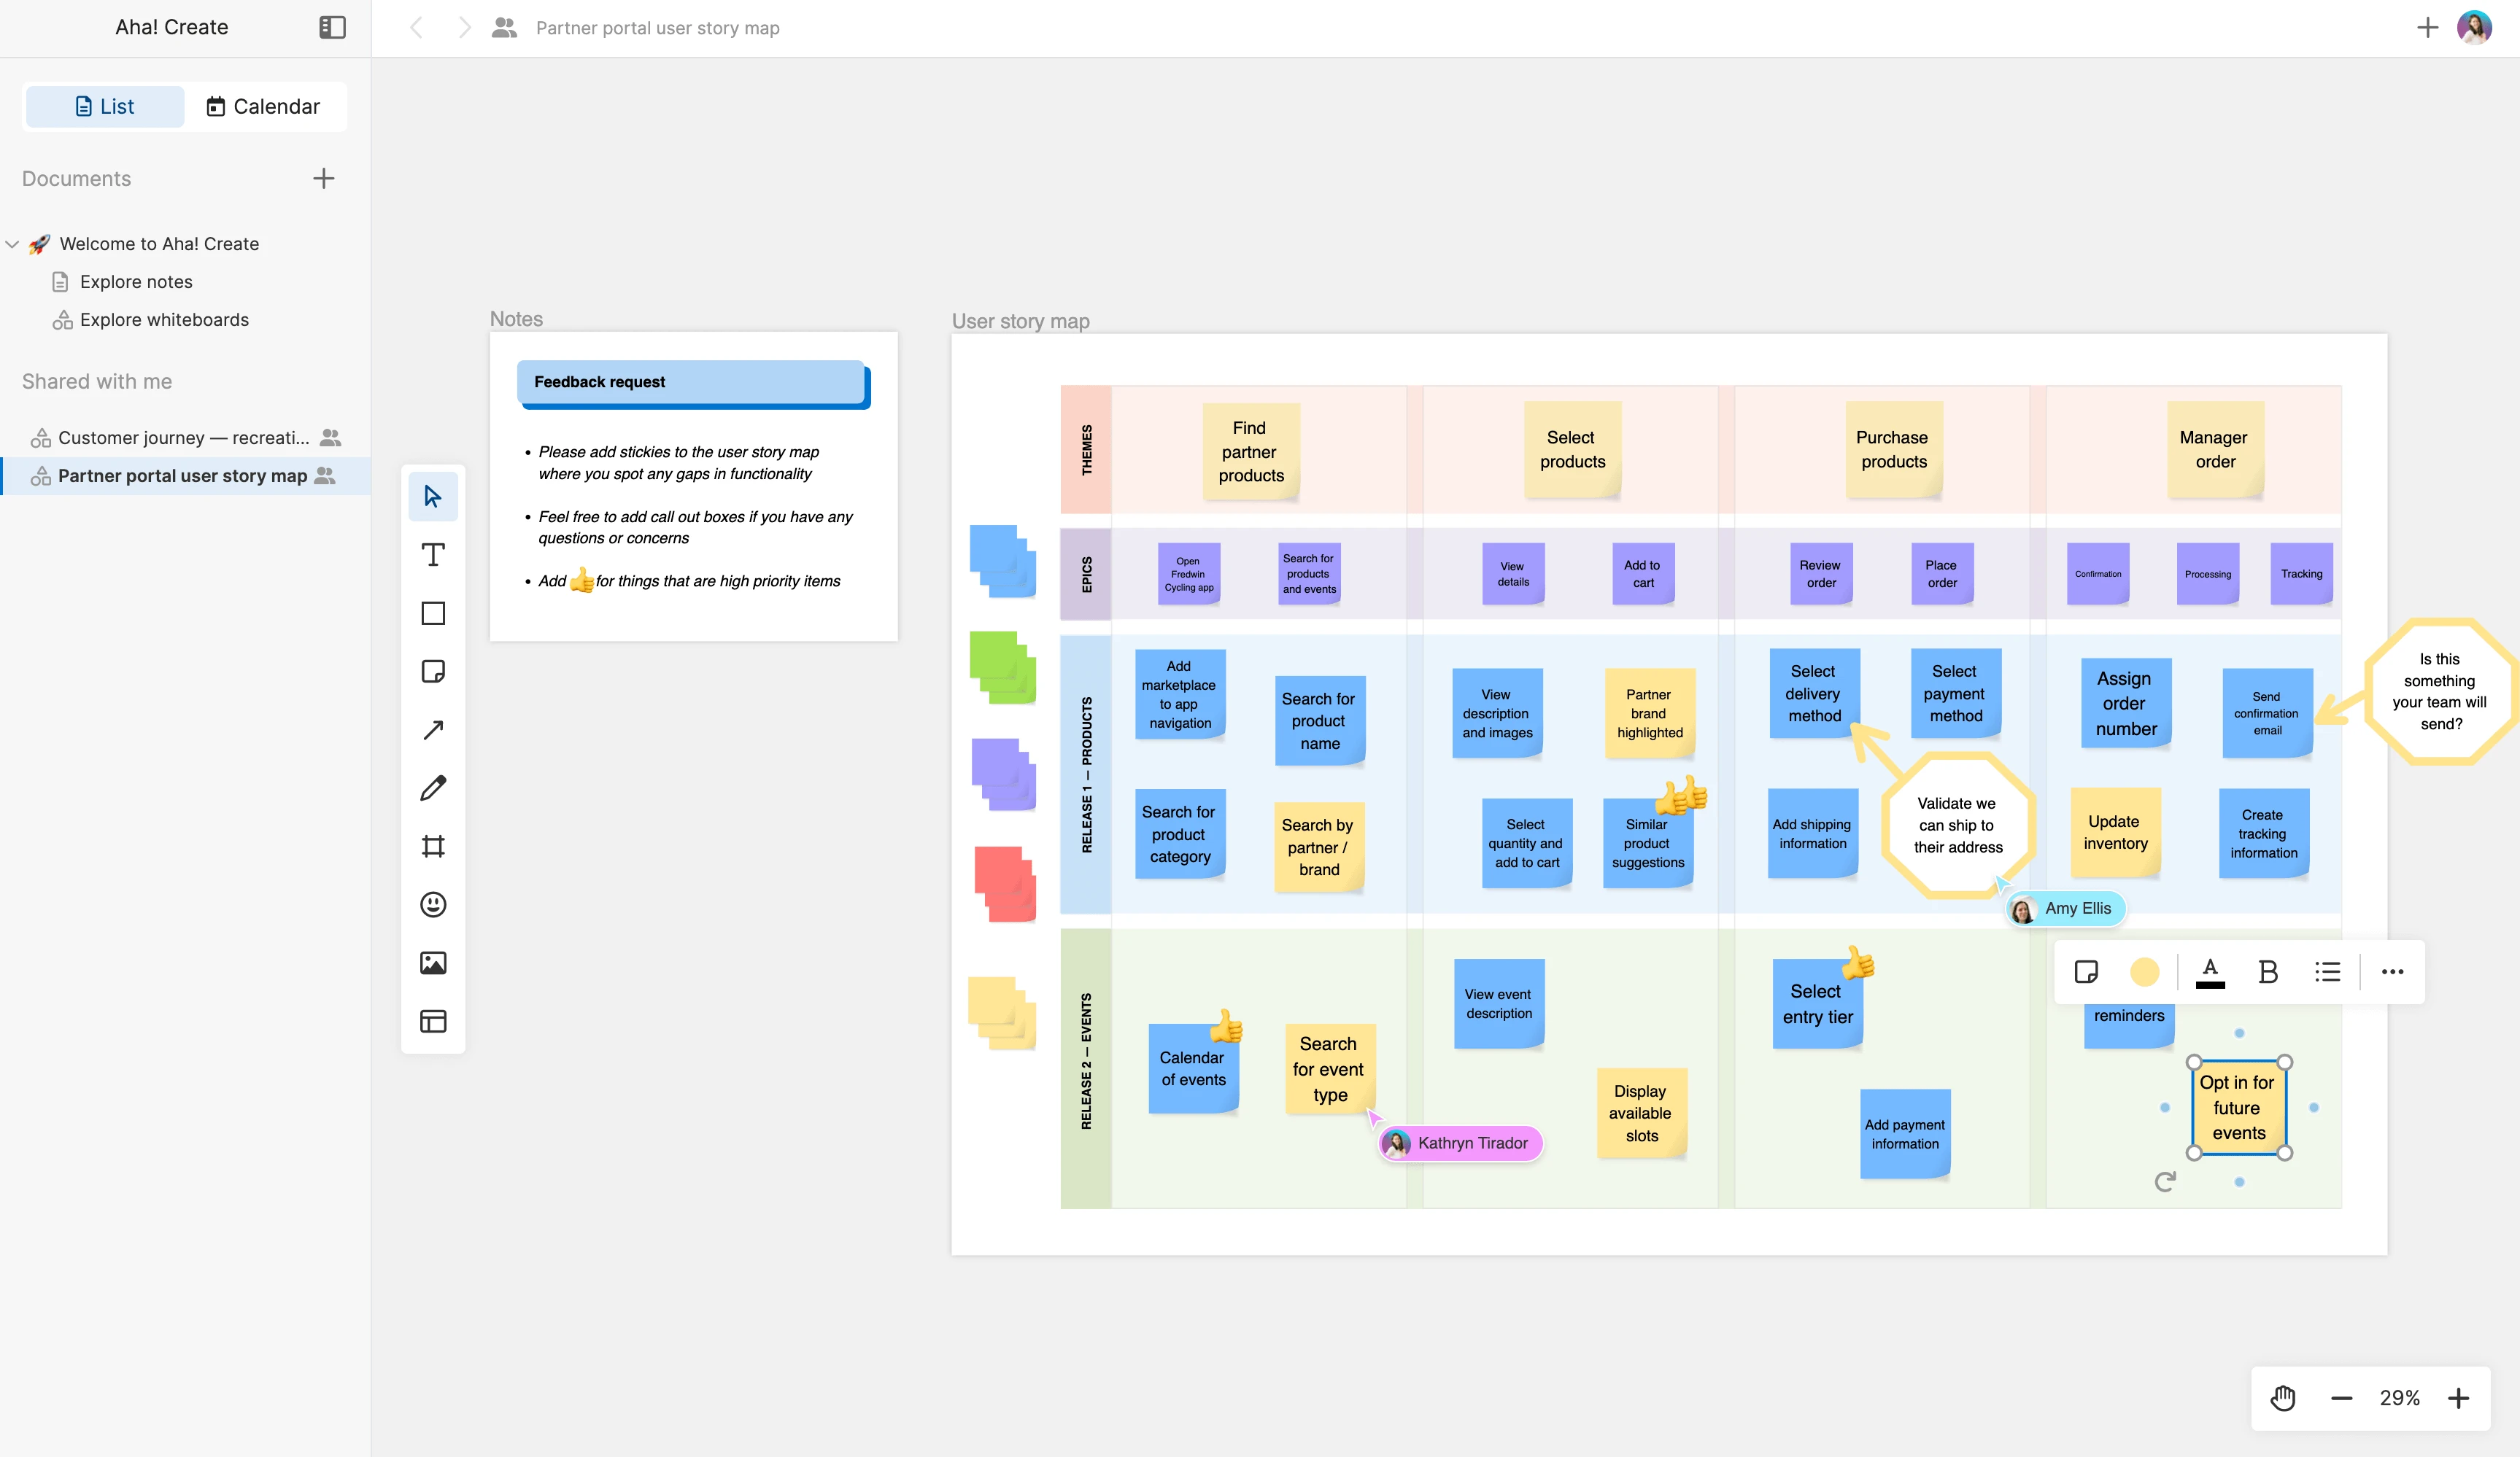Open the Emoji picker tool
The height and width of the screenshot is (1457, 2520).
433,904
